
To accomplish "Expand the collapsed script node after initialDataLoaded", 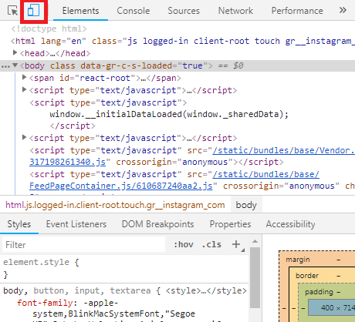I will (x=24, y=137).
